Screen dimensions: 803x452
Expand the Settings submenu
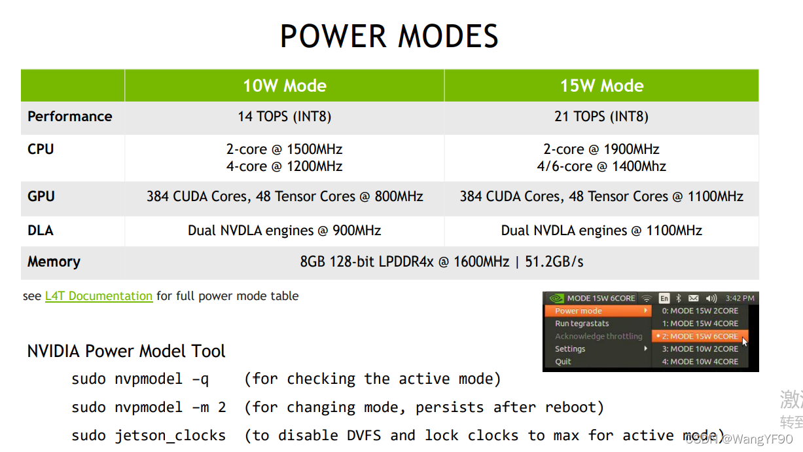[598, 348]
